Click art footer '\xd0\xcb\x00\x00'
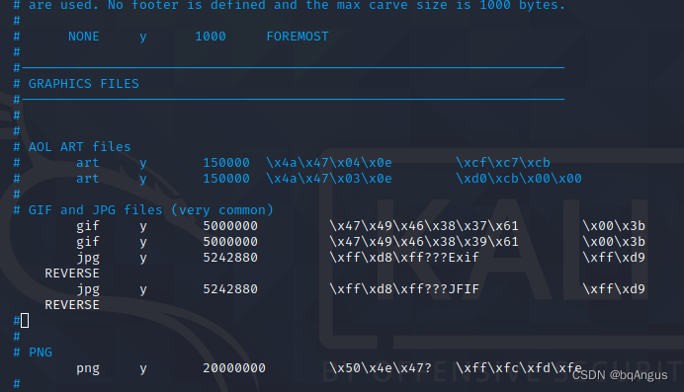The width and height of the screenshot is (684, 392). click(x=519, y=179)
